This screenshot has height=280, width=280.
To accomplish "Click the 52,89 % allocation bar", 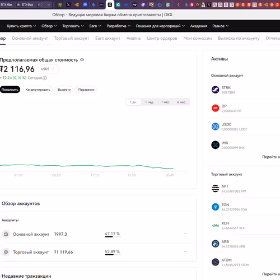I will 113,255.
